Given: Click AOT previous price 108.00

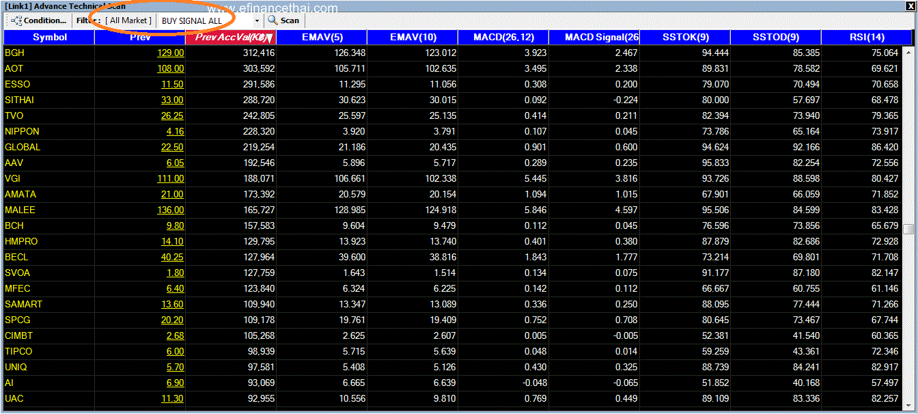Looking at the screenshot, I should coord(170,68).
